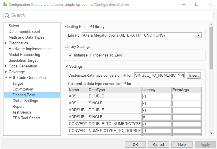Toggle Initialize IP Pipelines To Zero checkbox
The height and width of the screenshot is (149, 217).
point(70,55)
